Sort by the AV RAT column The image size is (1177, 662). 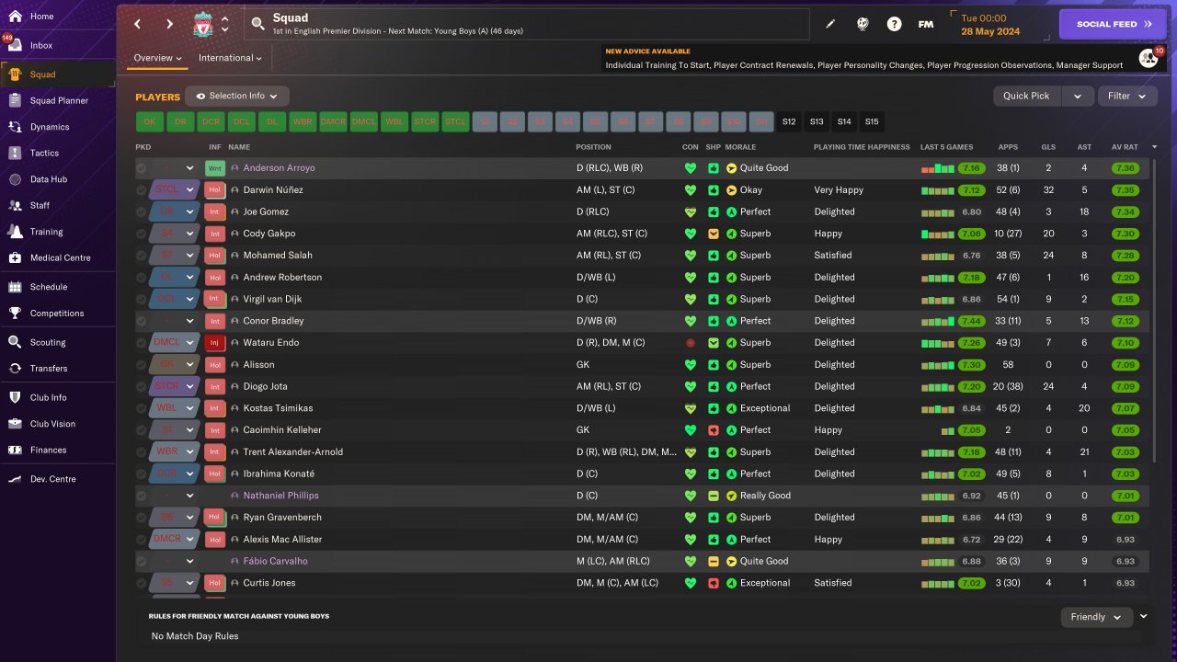coord(1125,147)
